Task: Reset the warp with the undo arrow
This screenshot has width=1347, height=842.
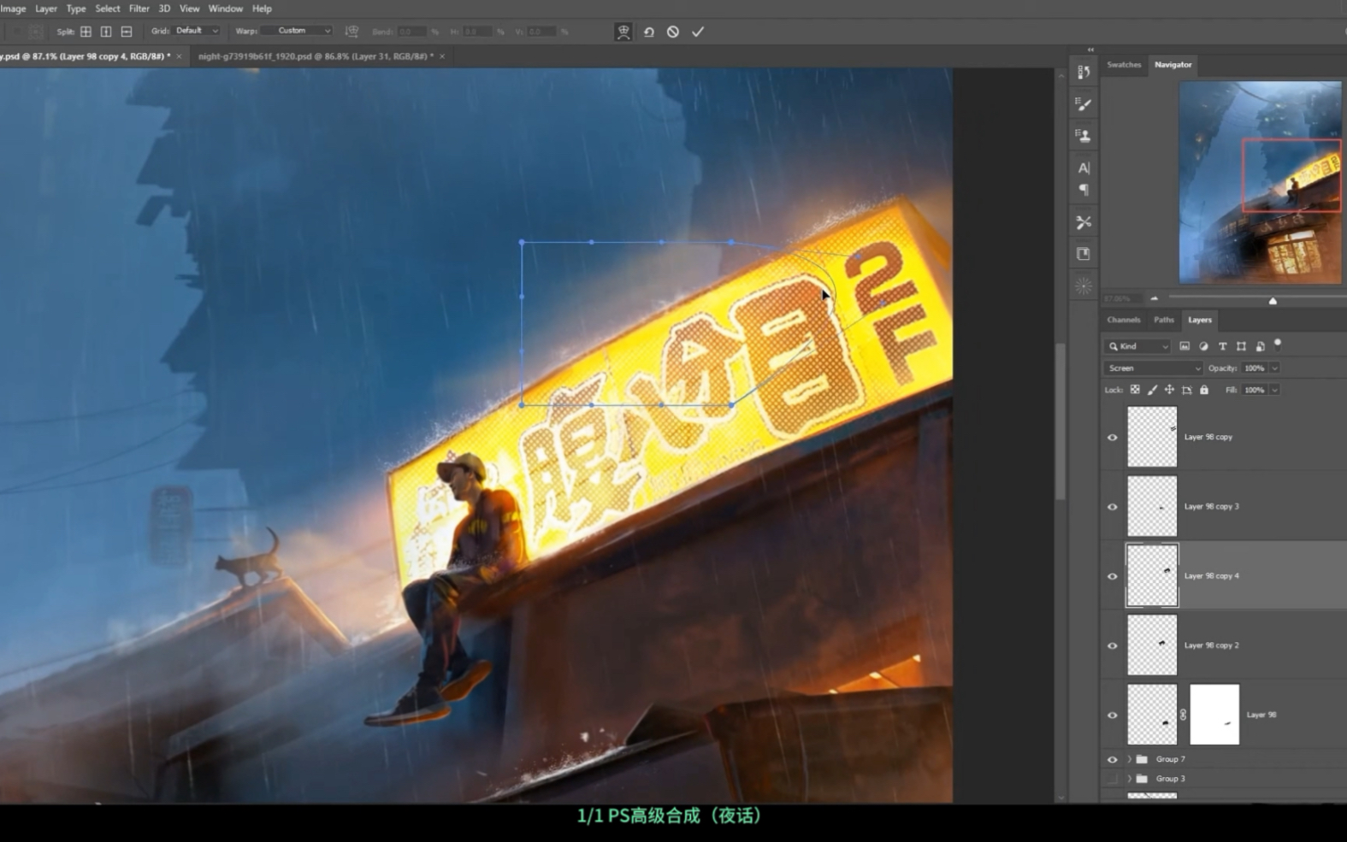Action: click(x=649, y=32)
